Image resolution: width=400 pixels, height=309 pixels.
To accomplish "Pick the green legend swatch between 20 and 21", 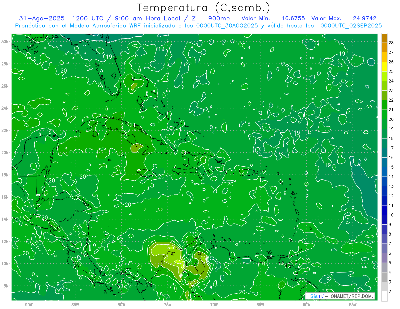I will (384, 115).
